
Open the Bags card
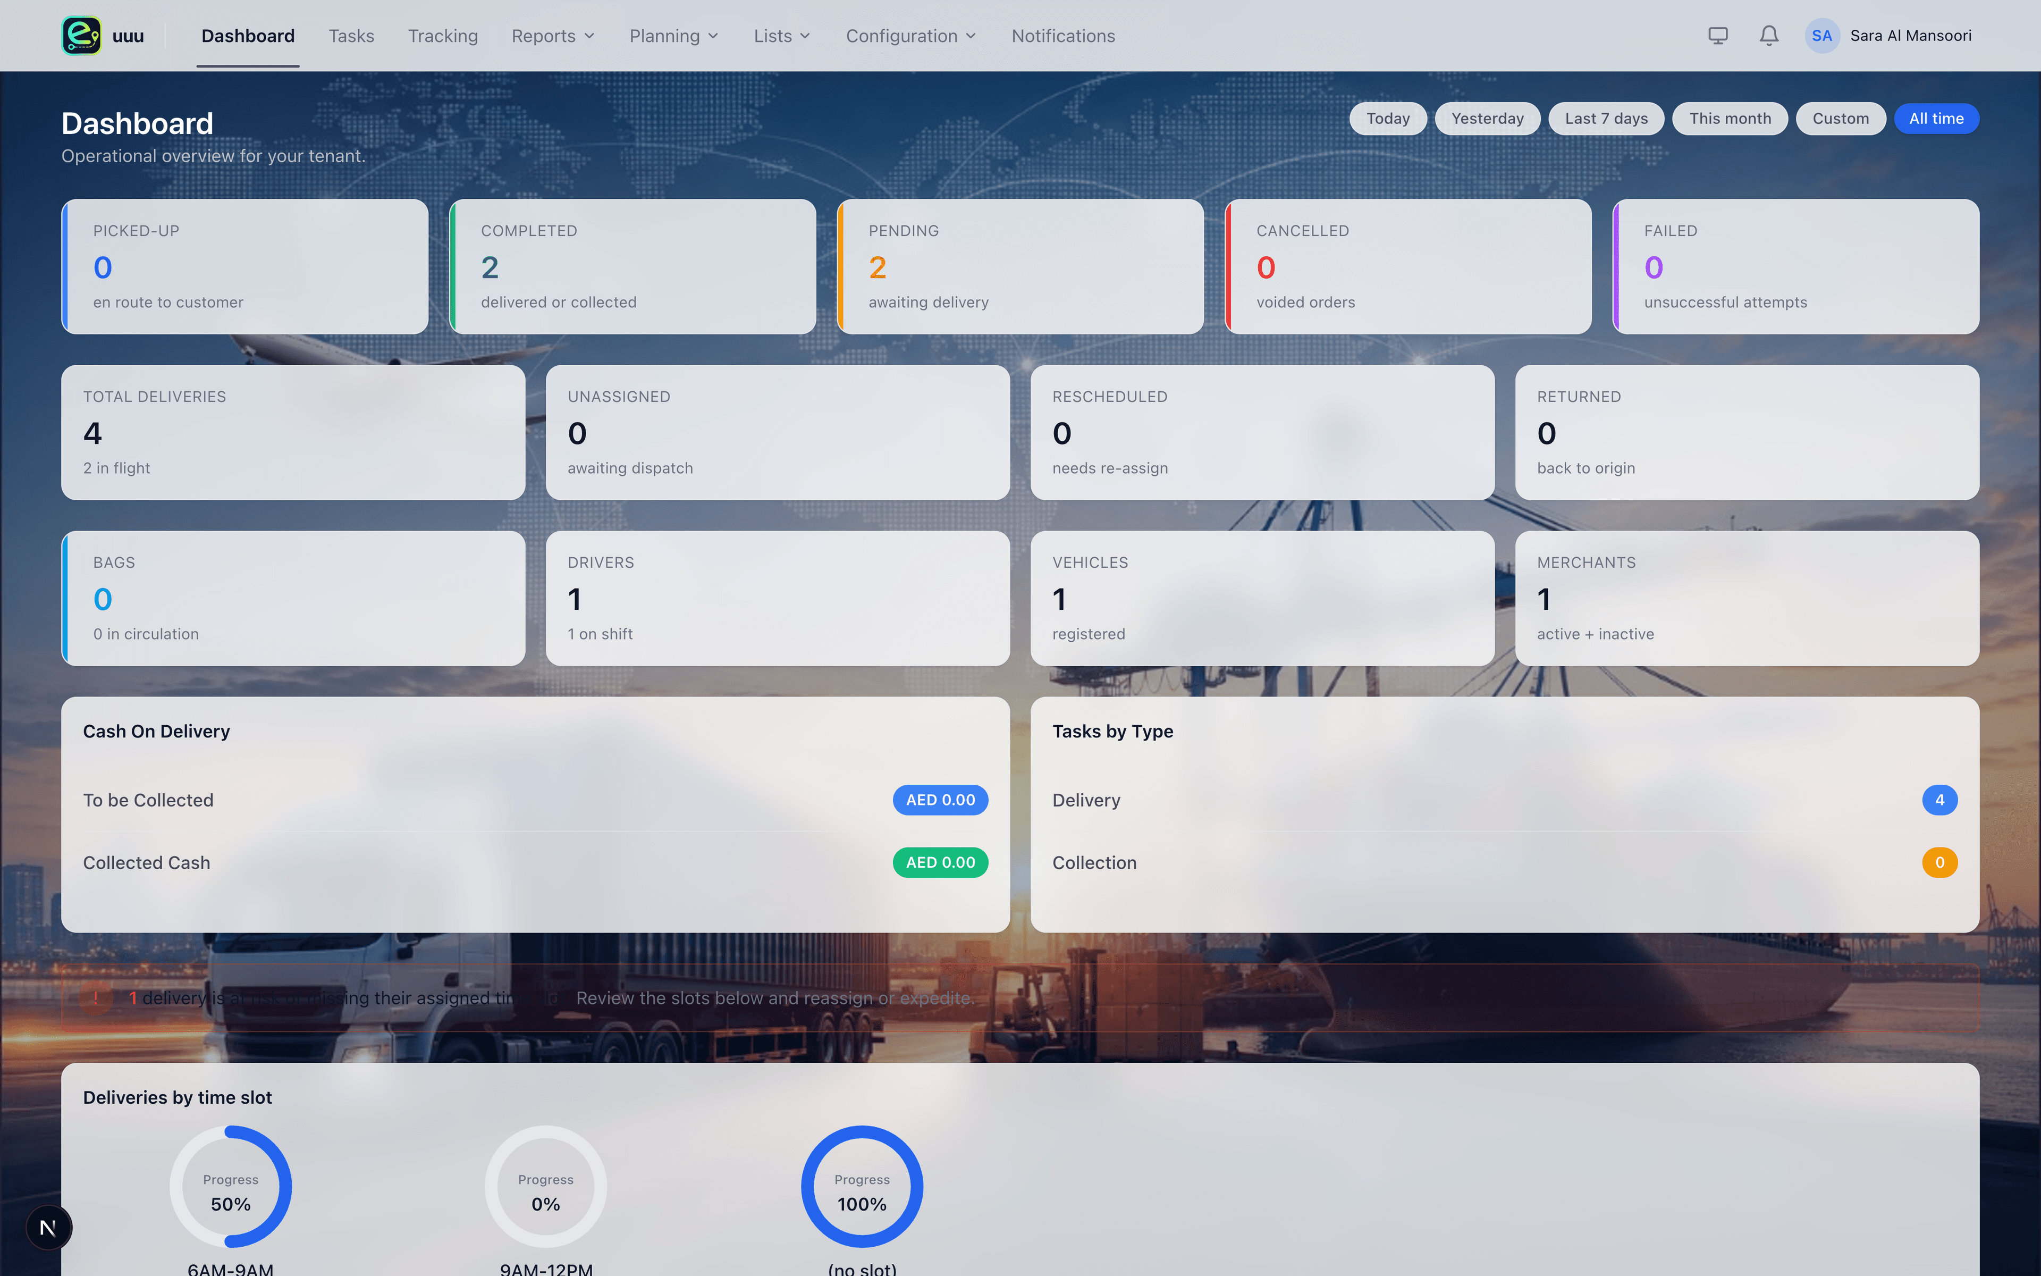click(293, 598)
